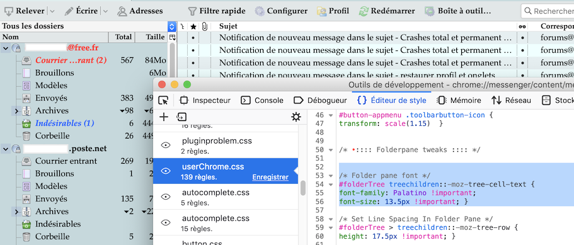The height and width of the screenshot is (245, 574).
Task: Toggle eye icon for autocomplete.css with 5 règles
Action: click(x=166, y=197)
